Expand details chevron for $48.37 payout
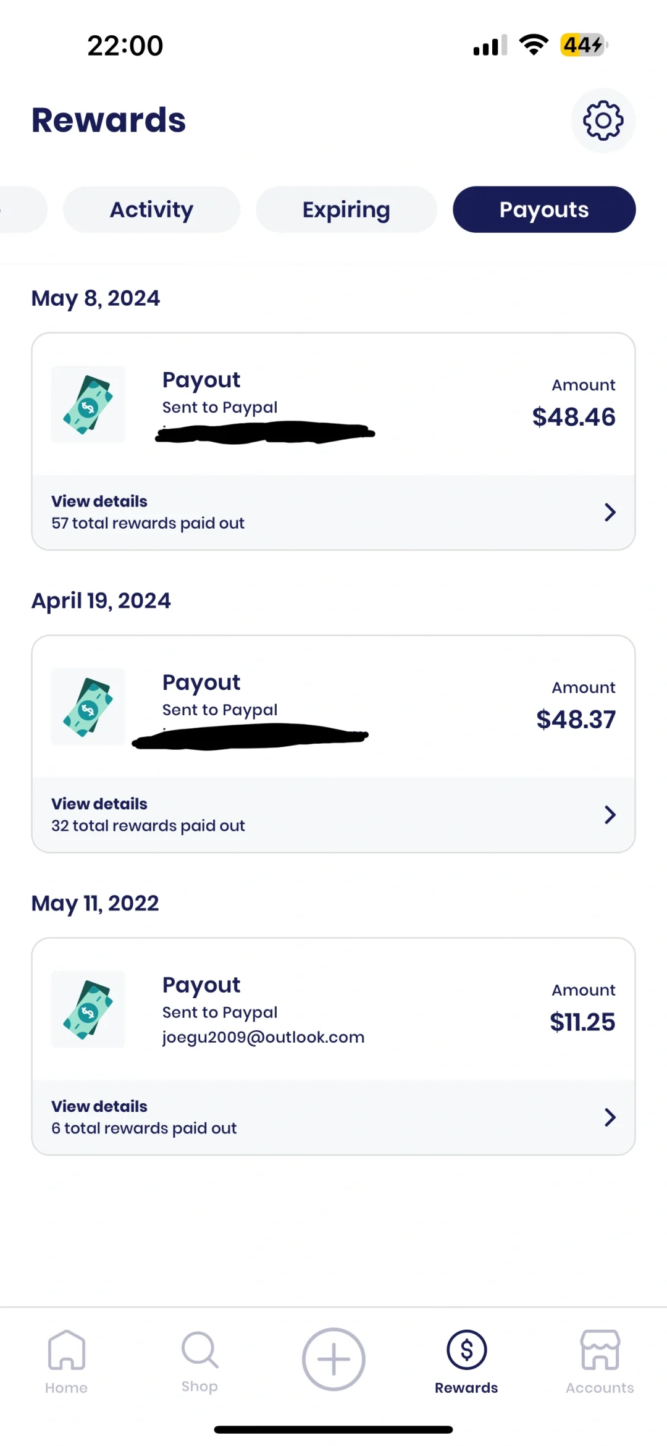The height and width of the screenshot is (1446, 667). click(x=610, y=815)
